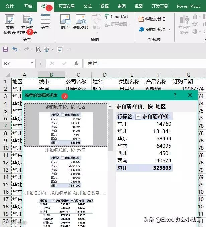Cancel formula entry with X icon
Viewport: 206px width, 227px height.
coord(52,63)
